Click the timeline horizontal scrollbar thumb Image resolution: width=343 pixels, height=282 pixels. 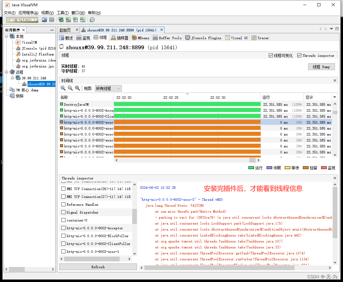[x=252, y=160]
